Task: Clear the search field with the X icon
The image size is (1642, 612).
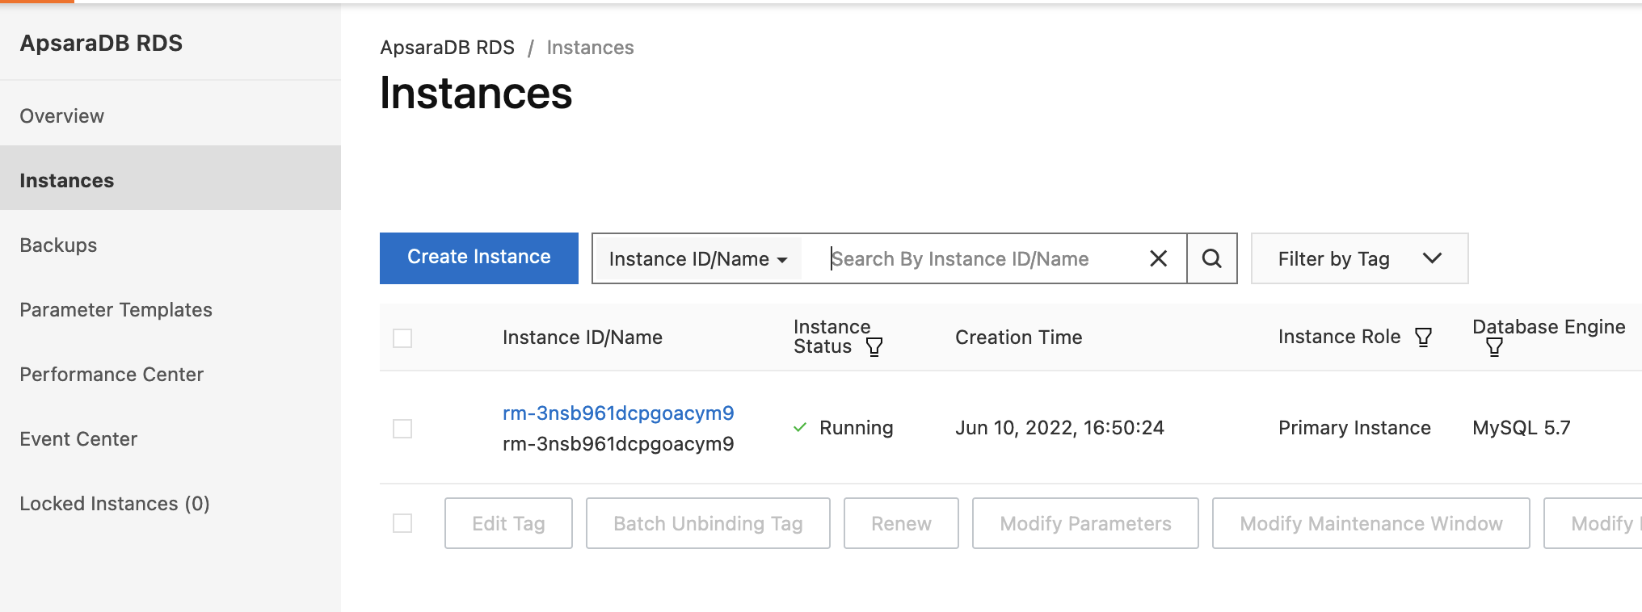Action: (1158, 258)
